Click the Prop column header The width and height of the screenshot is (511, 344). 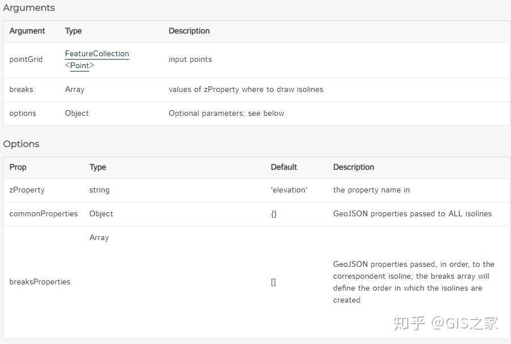pos(18,167)
